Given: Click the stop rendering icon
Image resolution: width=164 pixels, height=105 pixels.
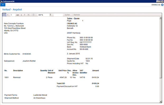Looking at the screenshot, I should [34, 15].
